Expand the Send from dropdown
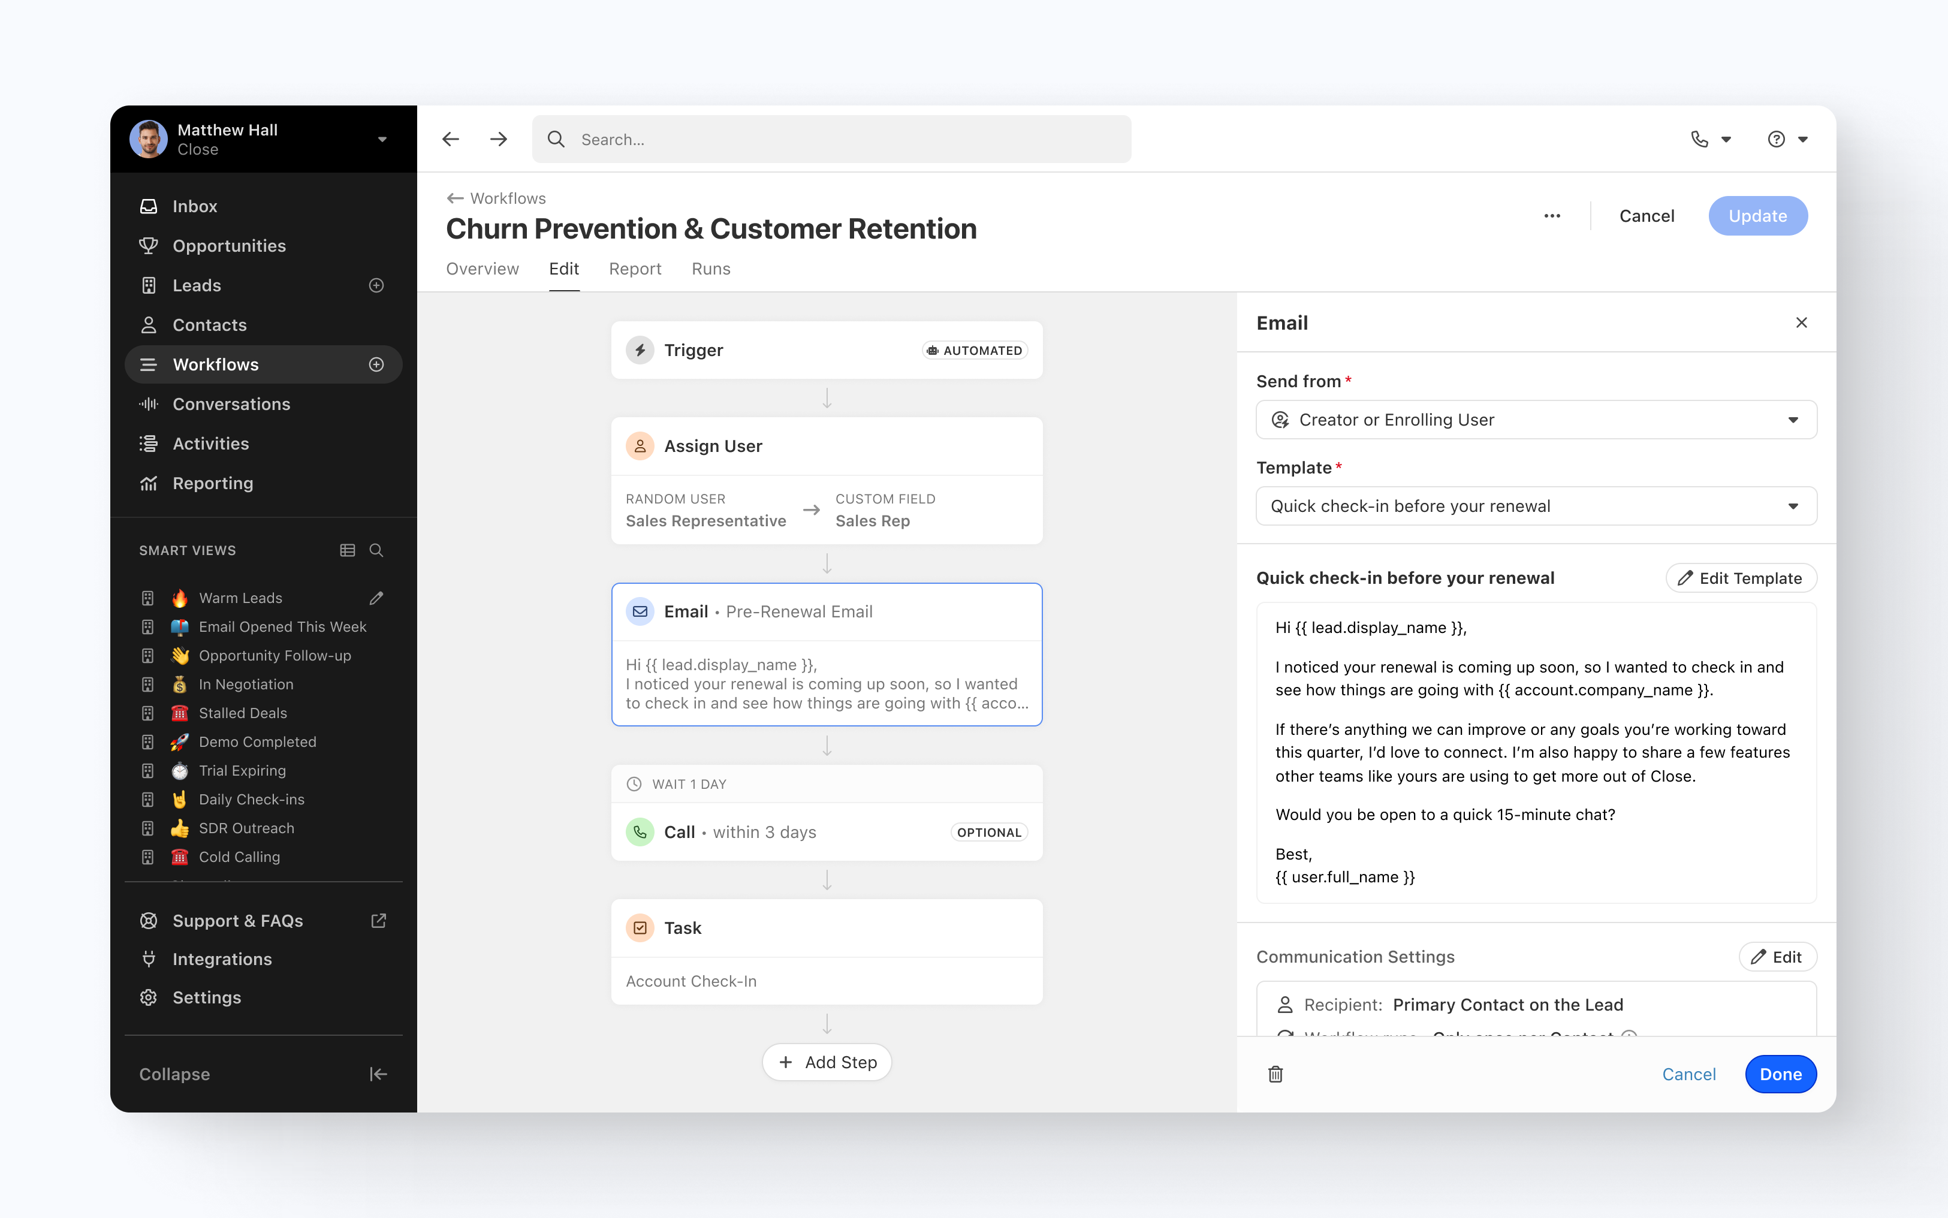The image size is (1948, 1218). (x=1536, y=420)
